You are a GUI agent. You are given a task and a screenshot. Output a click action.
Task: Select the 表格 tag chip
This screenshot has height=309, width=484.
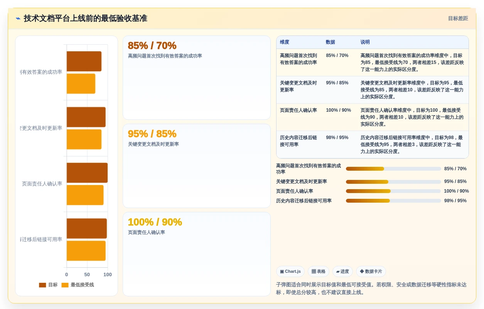tap(318, 272)
